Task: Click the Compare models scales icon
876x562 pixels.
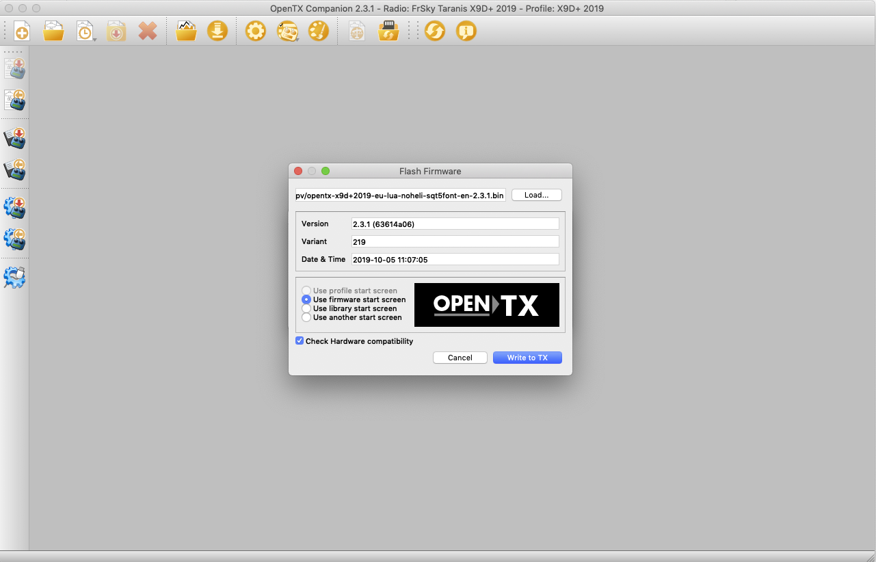Action: point(357,31)
